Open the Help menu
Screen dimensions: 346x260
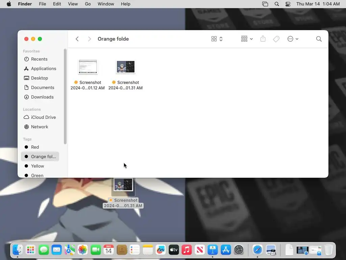click(x=126, y=4)
